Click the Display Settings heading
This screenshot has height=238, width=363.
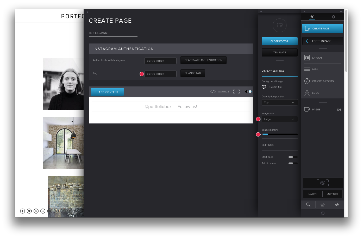pyautogui.click(x=273, y=71)
